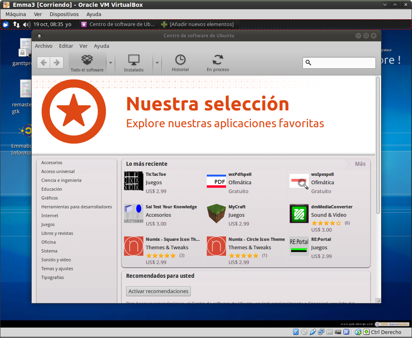Show the Instalado software list

[x=134, y=63]
